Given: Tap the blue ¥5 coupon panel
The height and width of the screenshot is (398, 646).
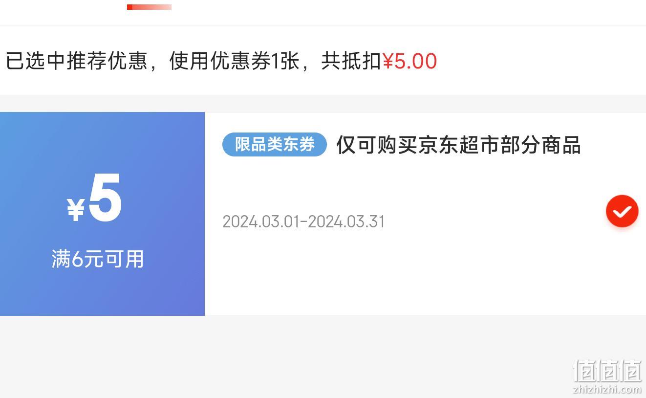Looking at the screenshot, I should pyautogui.click(x=102, y=214).
